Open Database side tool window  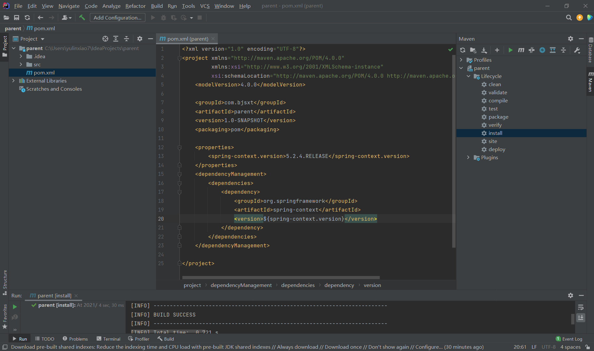click(590, 50)
